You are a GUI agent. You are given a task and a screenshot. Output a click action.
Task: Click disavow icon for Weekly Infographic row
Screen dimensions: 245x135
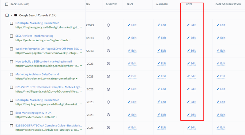[x=108, y=51]
